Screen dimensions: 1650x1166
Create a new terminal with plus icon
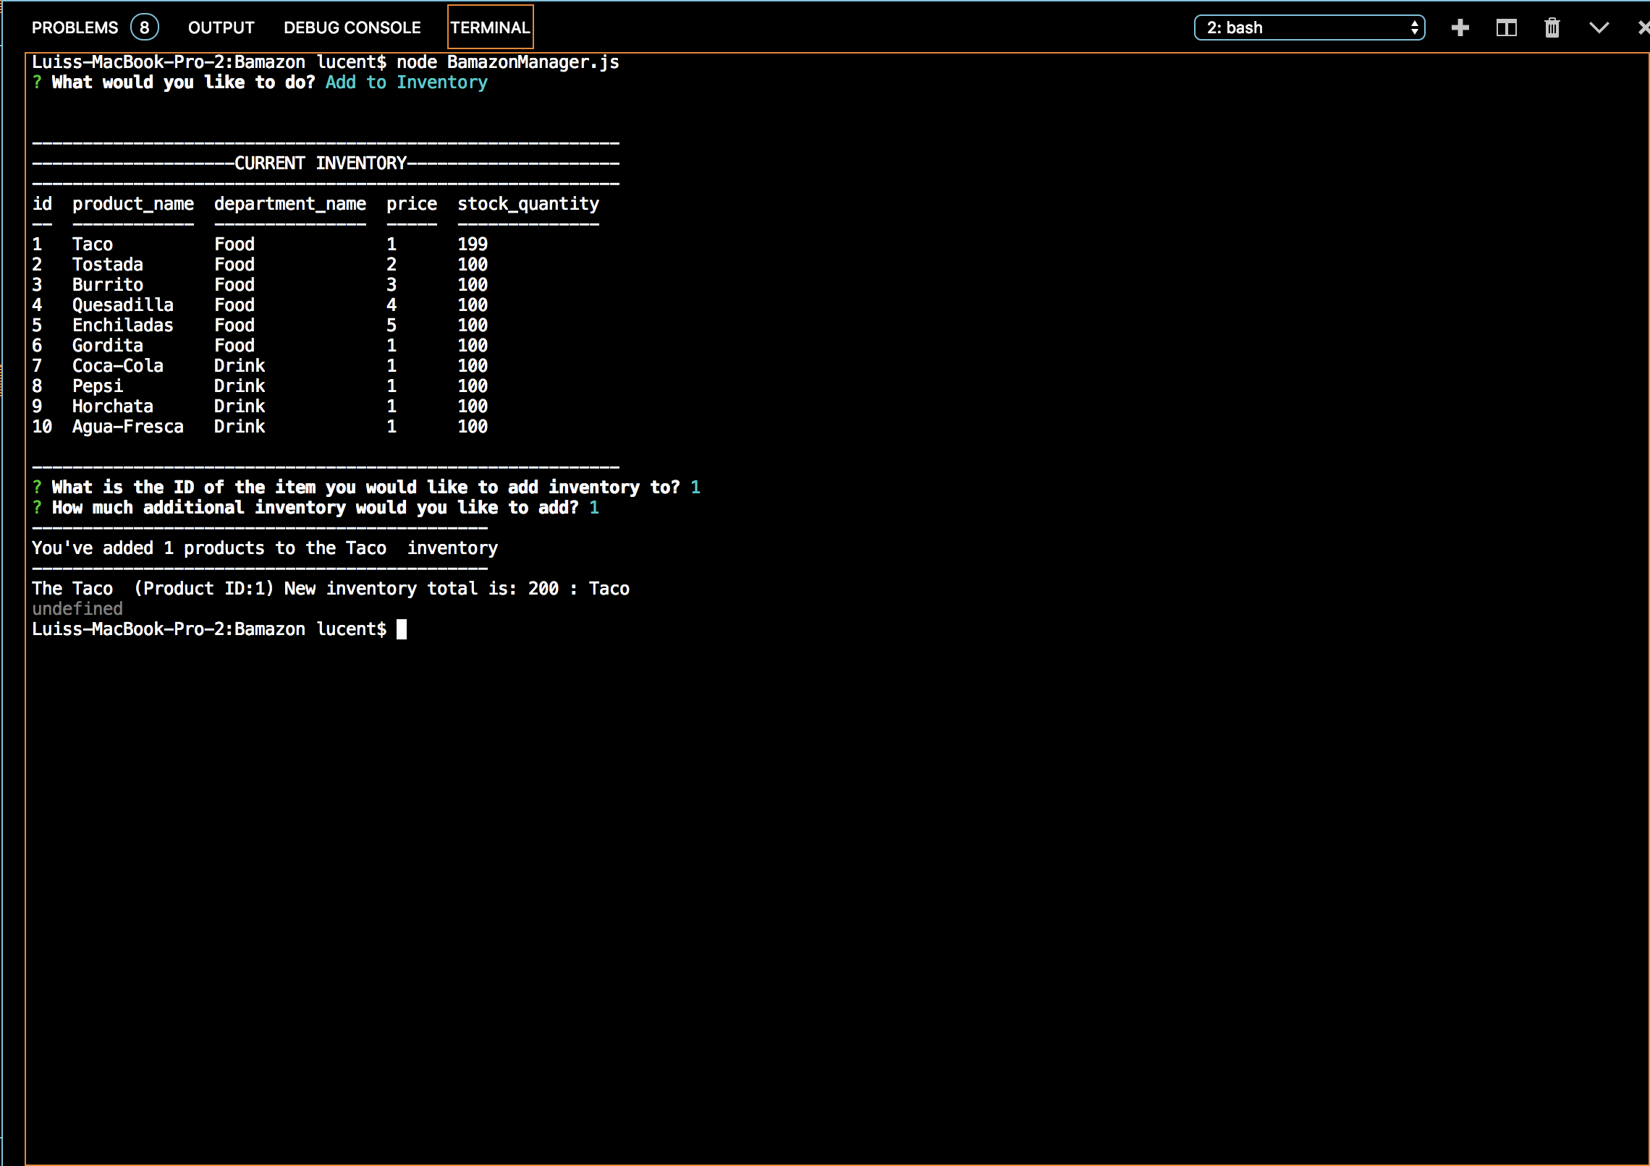tap(1460, 28)
